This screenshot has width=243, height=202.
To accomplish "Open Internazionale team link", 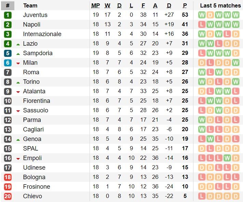I will coord(42,34).
